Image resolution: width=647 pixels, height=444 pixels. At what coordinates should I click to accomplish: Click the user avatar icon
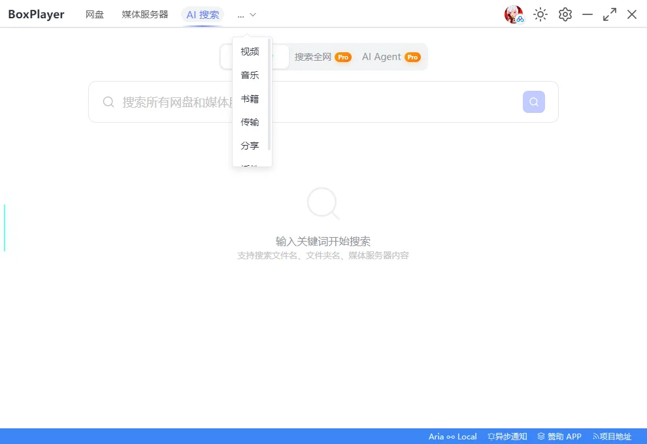click(x=514, y=14)
